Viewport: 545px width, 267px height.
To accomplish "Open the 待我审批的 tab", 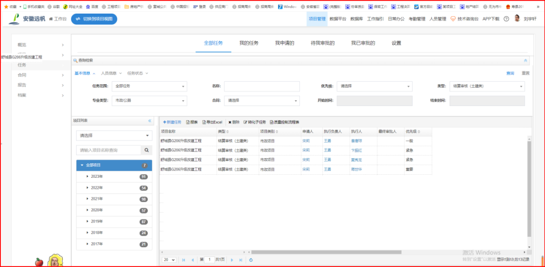I will pyautogui.click(x=322, y=43).
